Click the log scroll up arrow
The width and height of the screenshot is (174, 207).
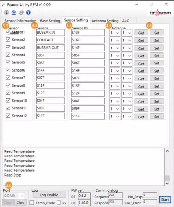(167, 151)
